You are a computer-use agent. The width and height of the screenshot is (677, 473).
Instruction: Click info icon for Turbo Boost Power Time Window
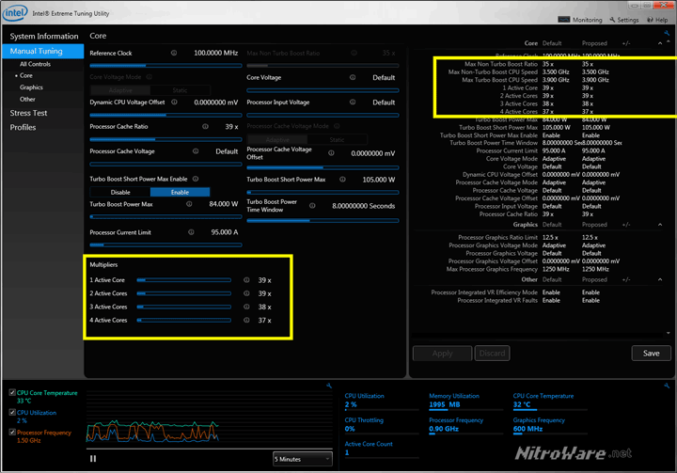tap(312, 206)
